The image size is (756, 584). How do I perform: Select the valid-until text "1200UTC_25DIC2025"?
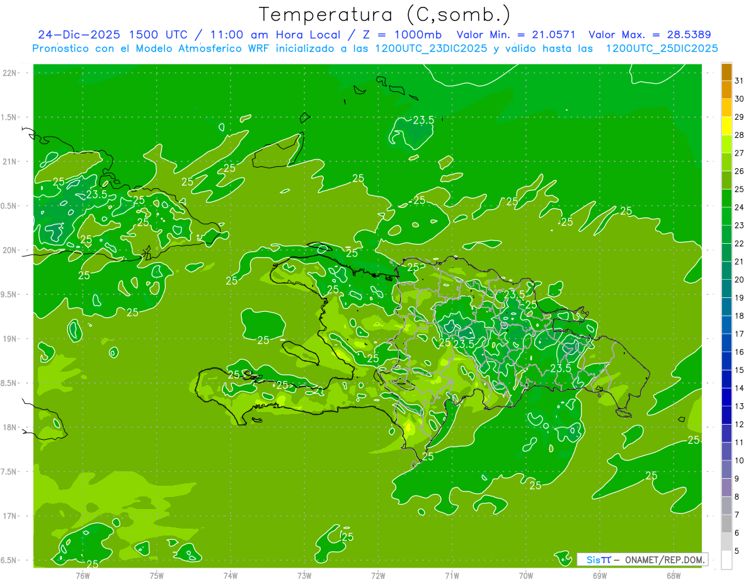(x=662, y=49)
